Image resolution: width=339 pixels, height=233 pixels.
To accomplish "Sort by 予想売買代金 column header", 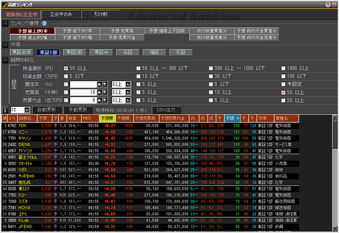I will [x=174, y=119].
